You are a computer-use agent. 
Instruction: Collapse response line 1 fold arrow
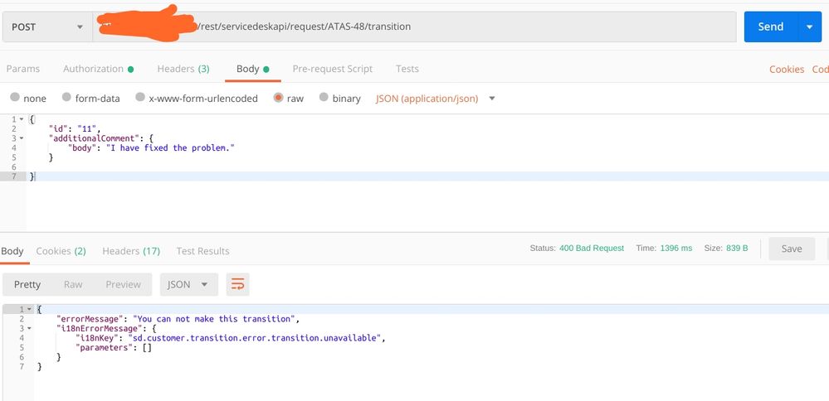(x=29, y=309)
